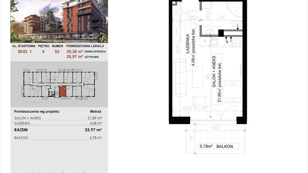This screenshot has height=173, width=308.
Task: Click the '340' balcony width dimension
Action: [x=215, y=128]
